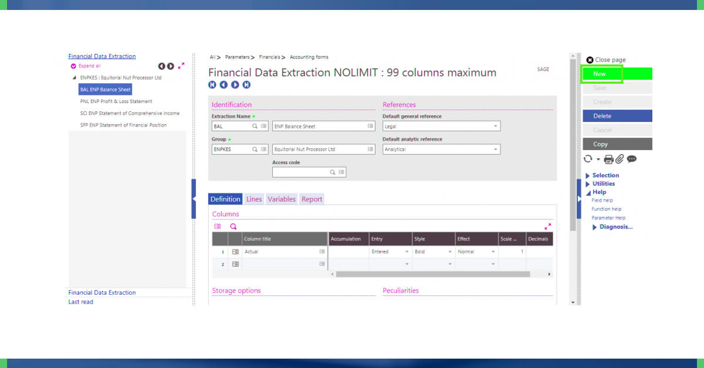This screenshot has height=368, width=704.
Task: Click Parameters breadcrumb
Action: pos(237,57)
